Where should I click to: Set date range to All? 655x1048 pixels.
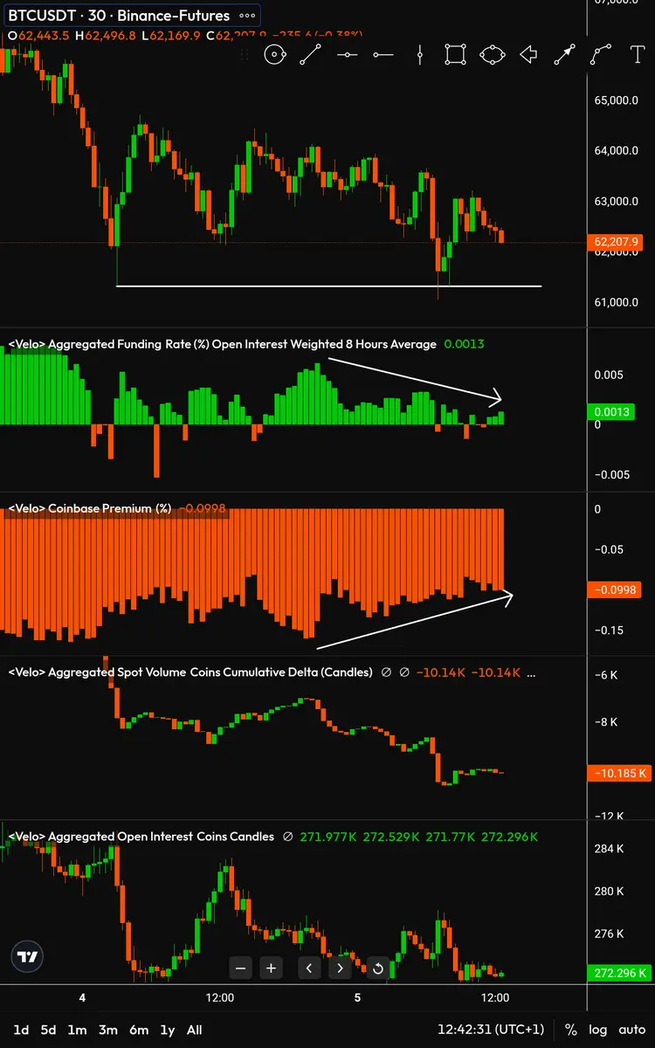195,1030
